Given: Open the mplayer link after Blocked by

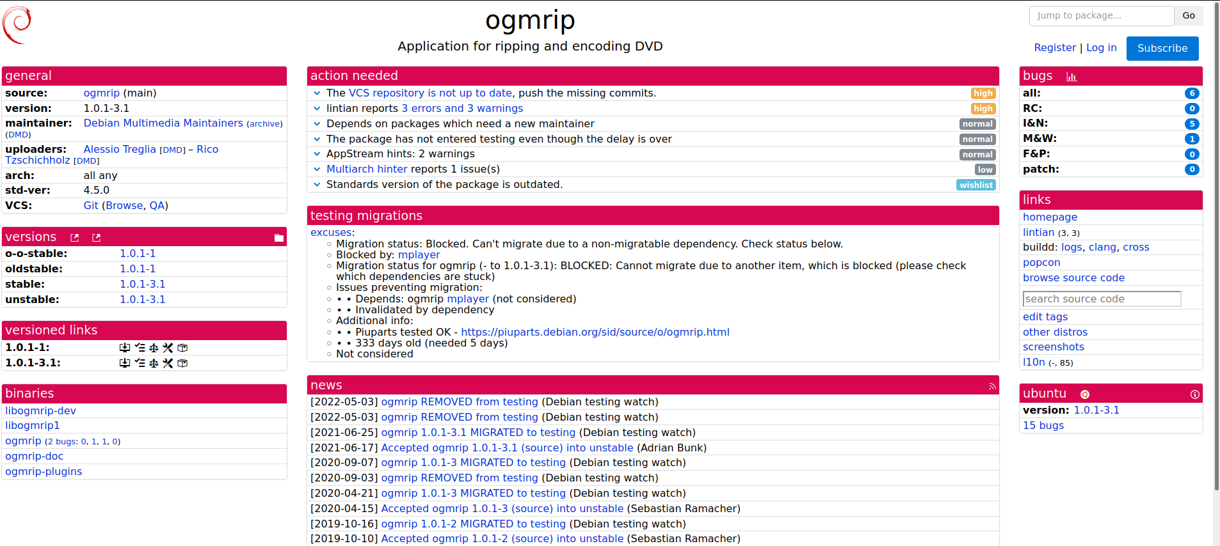Looking at the screenshot, I should tap(419, 255).
